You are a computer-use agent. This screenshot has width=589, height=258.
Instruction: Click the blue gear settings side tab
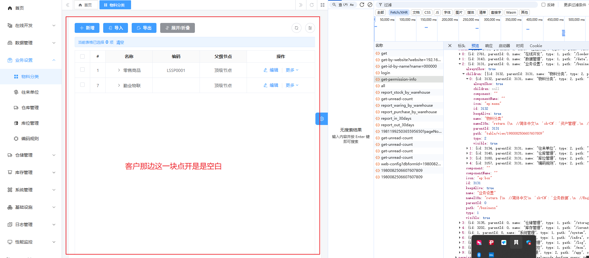point(322,119)
